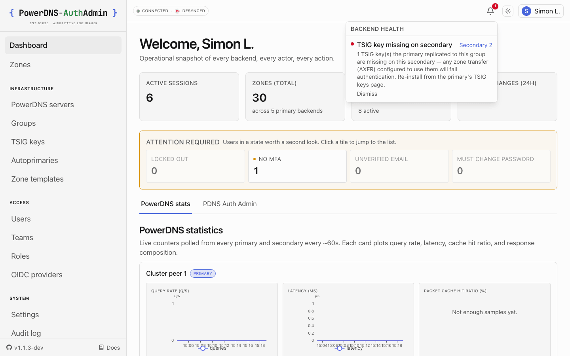Open Settings in the sidebar

[63, 314]
